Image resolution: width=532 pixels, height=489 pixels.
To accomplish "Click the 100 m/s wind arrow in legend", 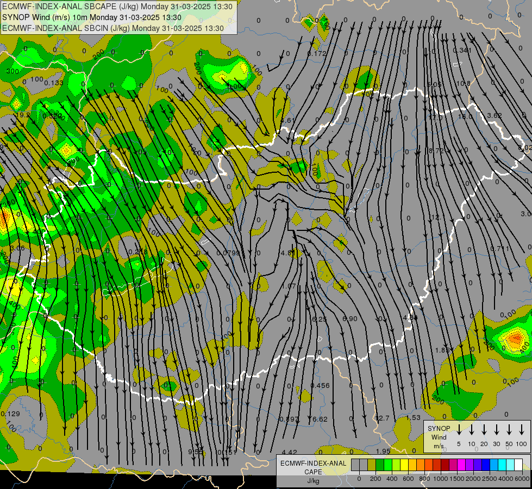I will click(x=522, y=430).
